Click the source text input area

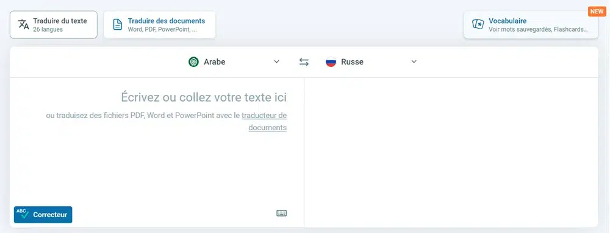157,152
